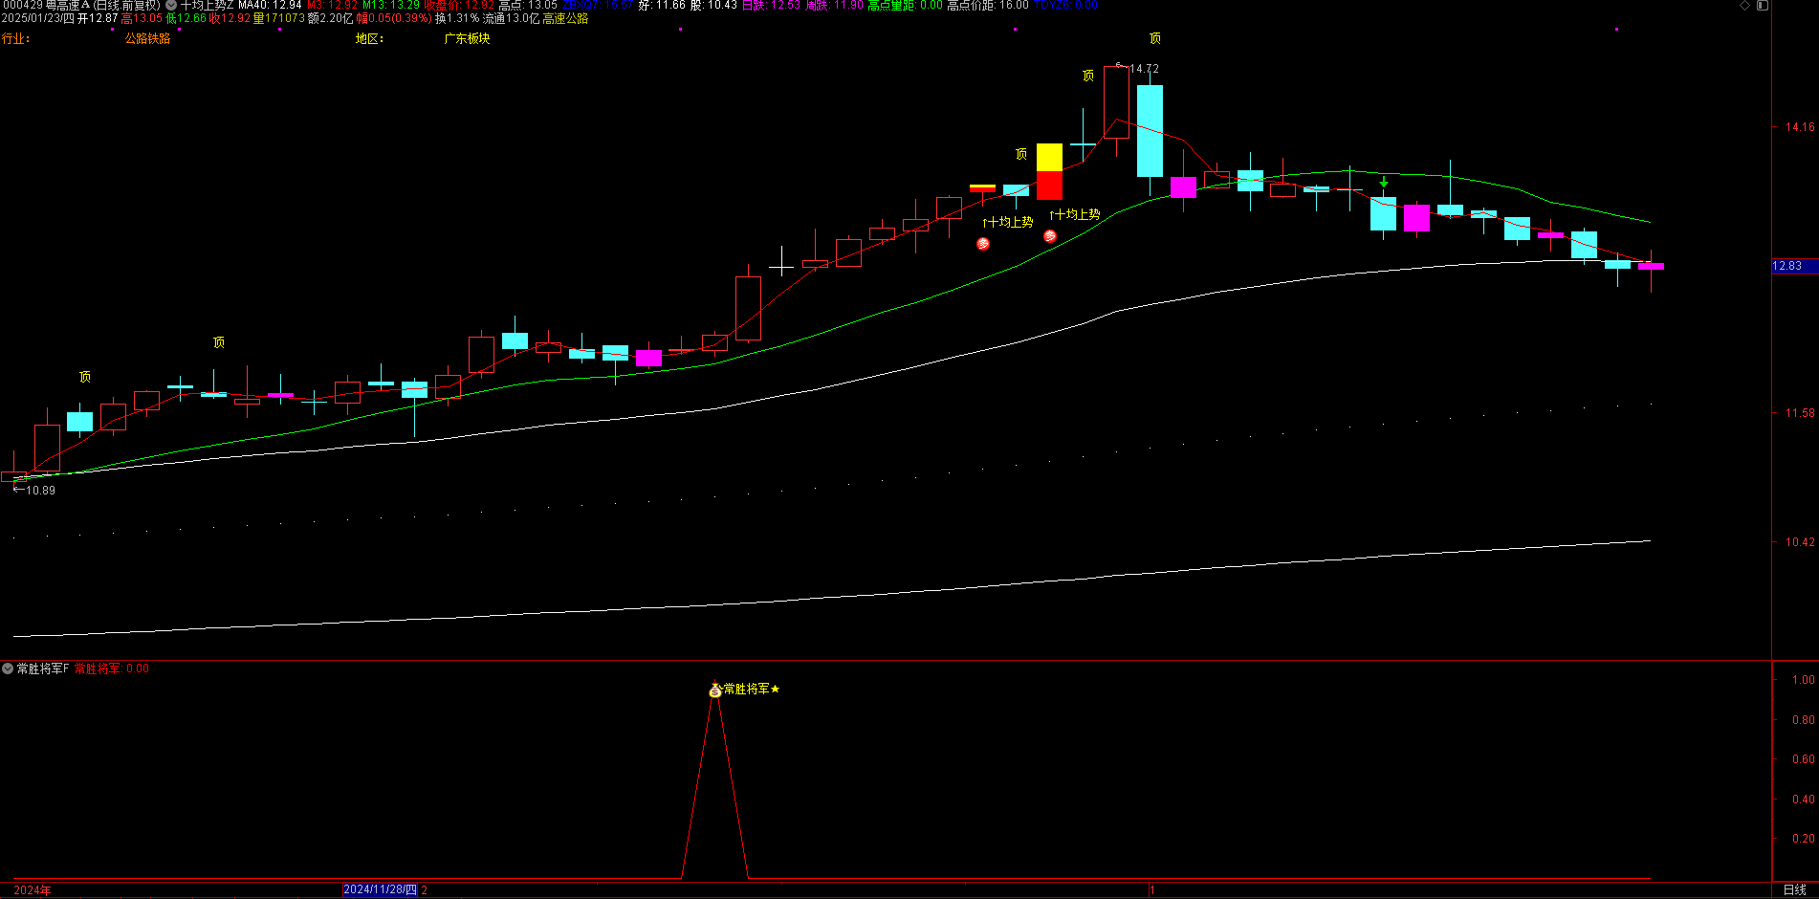Click the 1.00 value on sub-chart axis
Screen dimensions: 1819x899
click(1803, 680)
